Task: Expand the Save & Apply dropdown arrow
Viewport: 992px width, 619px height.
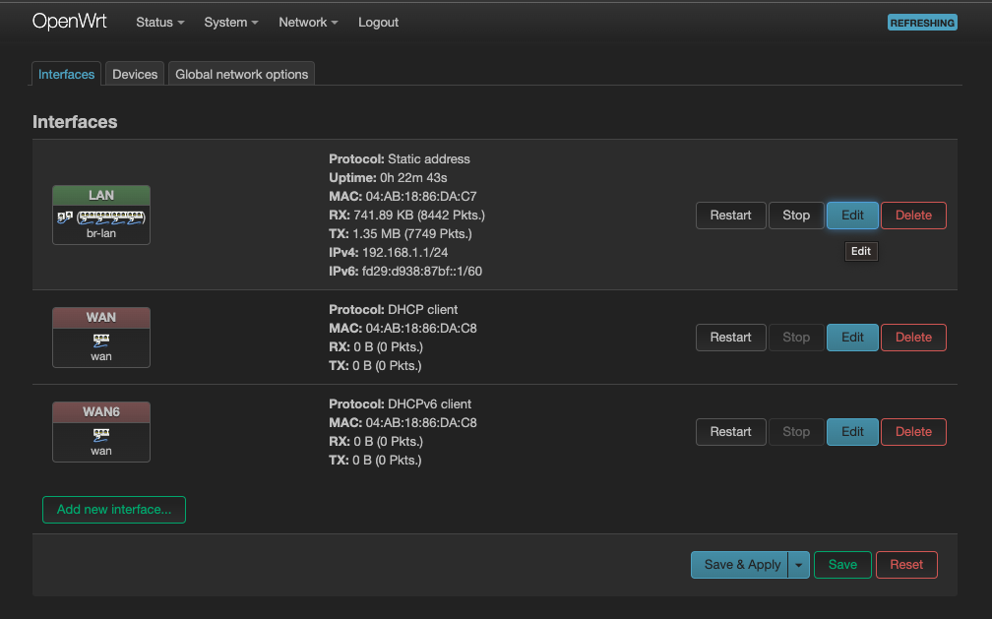Action: [799, 565]
